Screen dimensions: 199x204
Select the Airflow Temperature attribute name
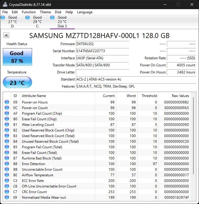37,175
